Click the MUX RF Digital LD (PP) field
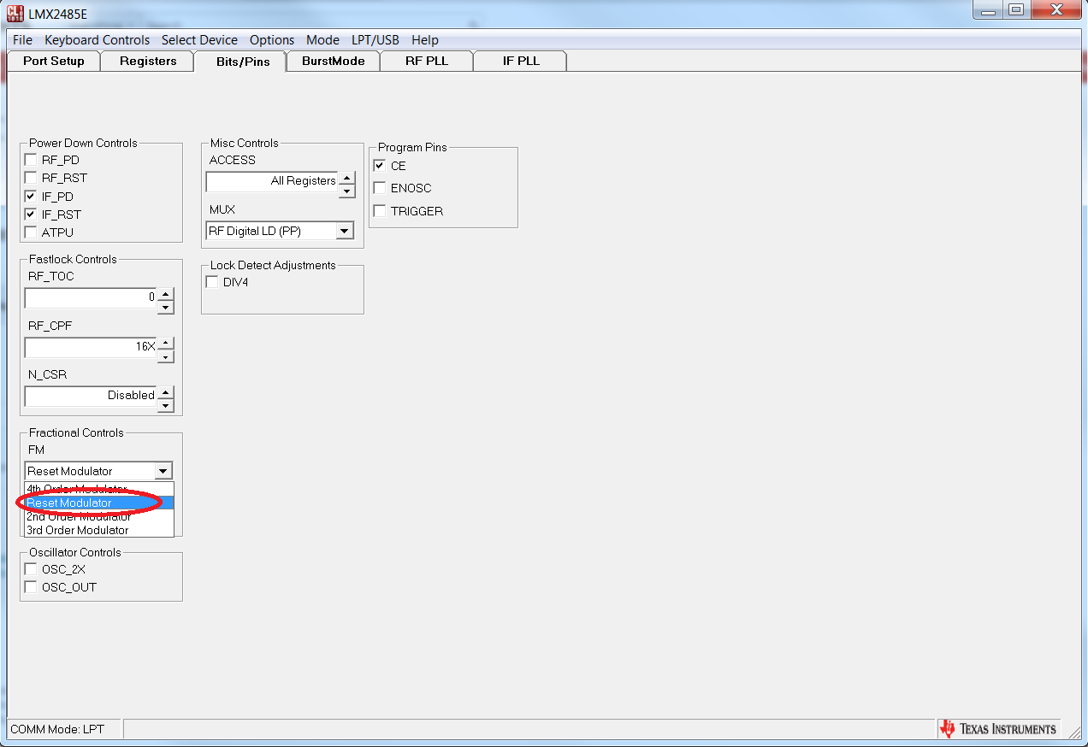1088x747 pixels. tap(271, 231)
